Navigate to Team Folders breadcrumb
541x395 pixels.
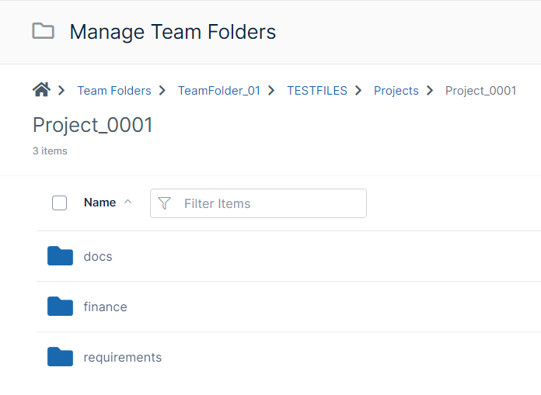tap(114, 91)
